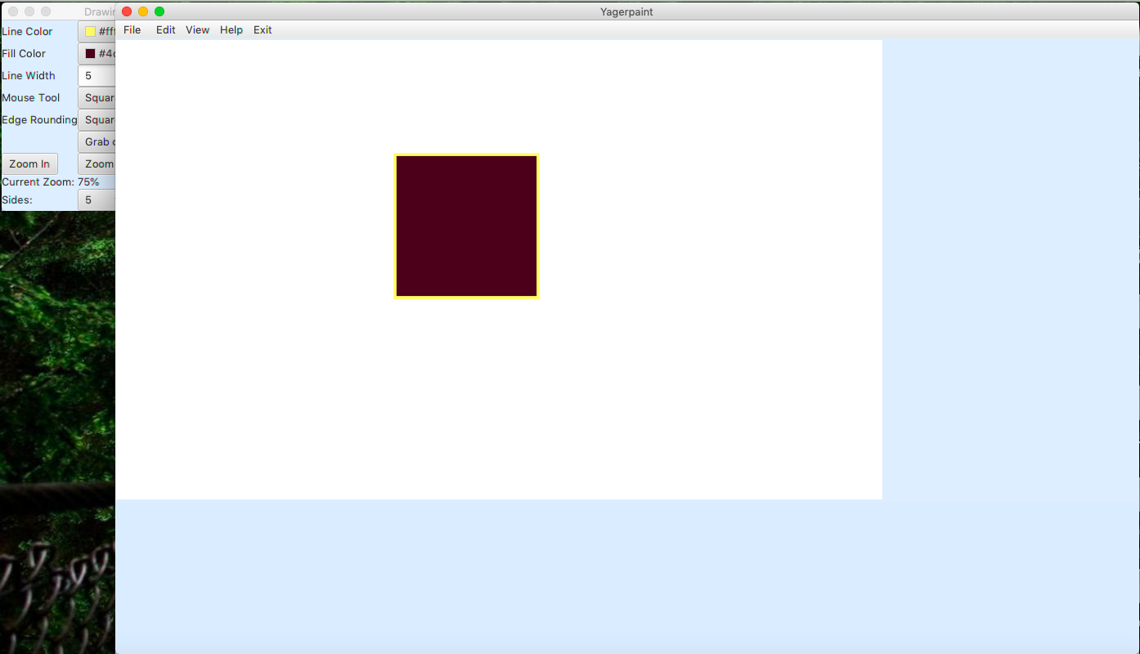Click the maroon square on the canvas
The width and height of the screenshot is (1140, 654).
click(x=466, y=226)
